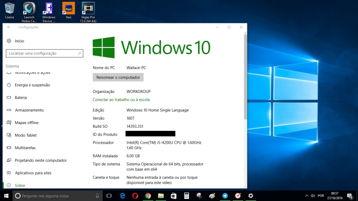The image size is (358, 201).
Task: Click the Início label in sidebar
Action: pos(19,41)
